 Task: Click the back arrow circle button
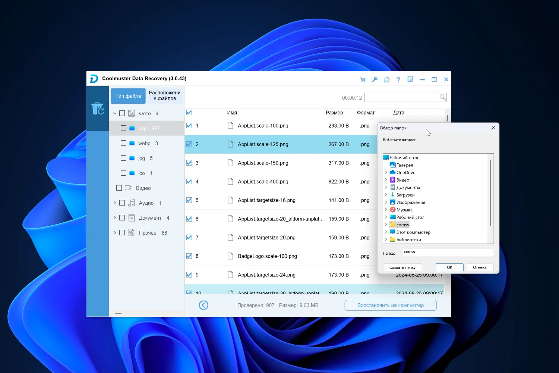click(203, 305)
